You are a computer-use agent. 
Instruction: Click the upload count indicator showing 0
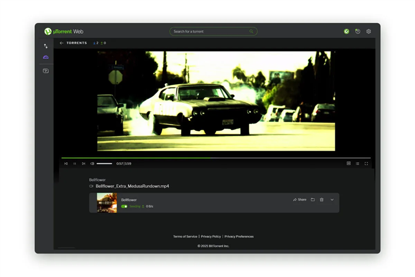pos(103,43)
